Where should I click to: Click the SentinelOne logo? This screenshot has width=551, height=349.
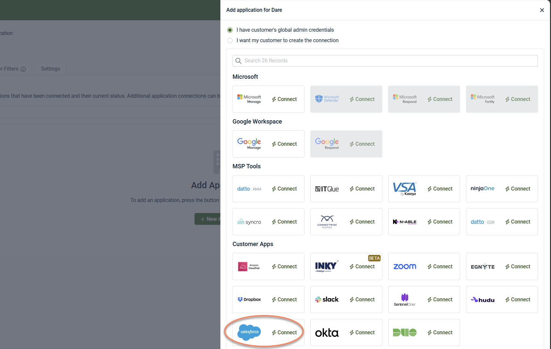coord(405,300)
